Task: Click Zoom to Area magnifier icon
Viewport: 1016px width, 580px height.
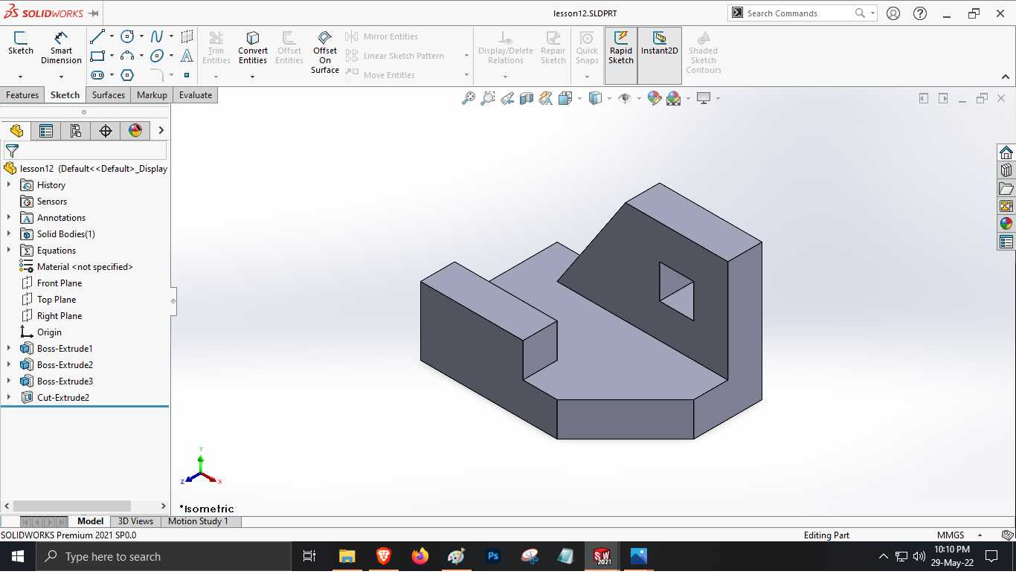Action: click(487, 98)
